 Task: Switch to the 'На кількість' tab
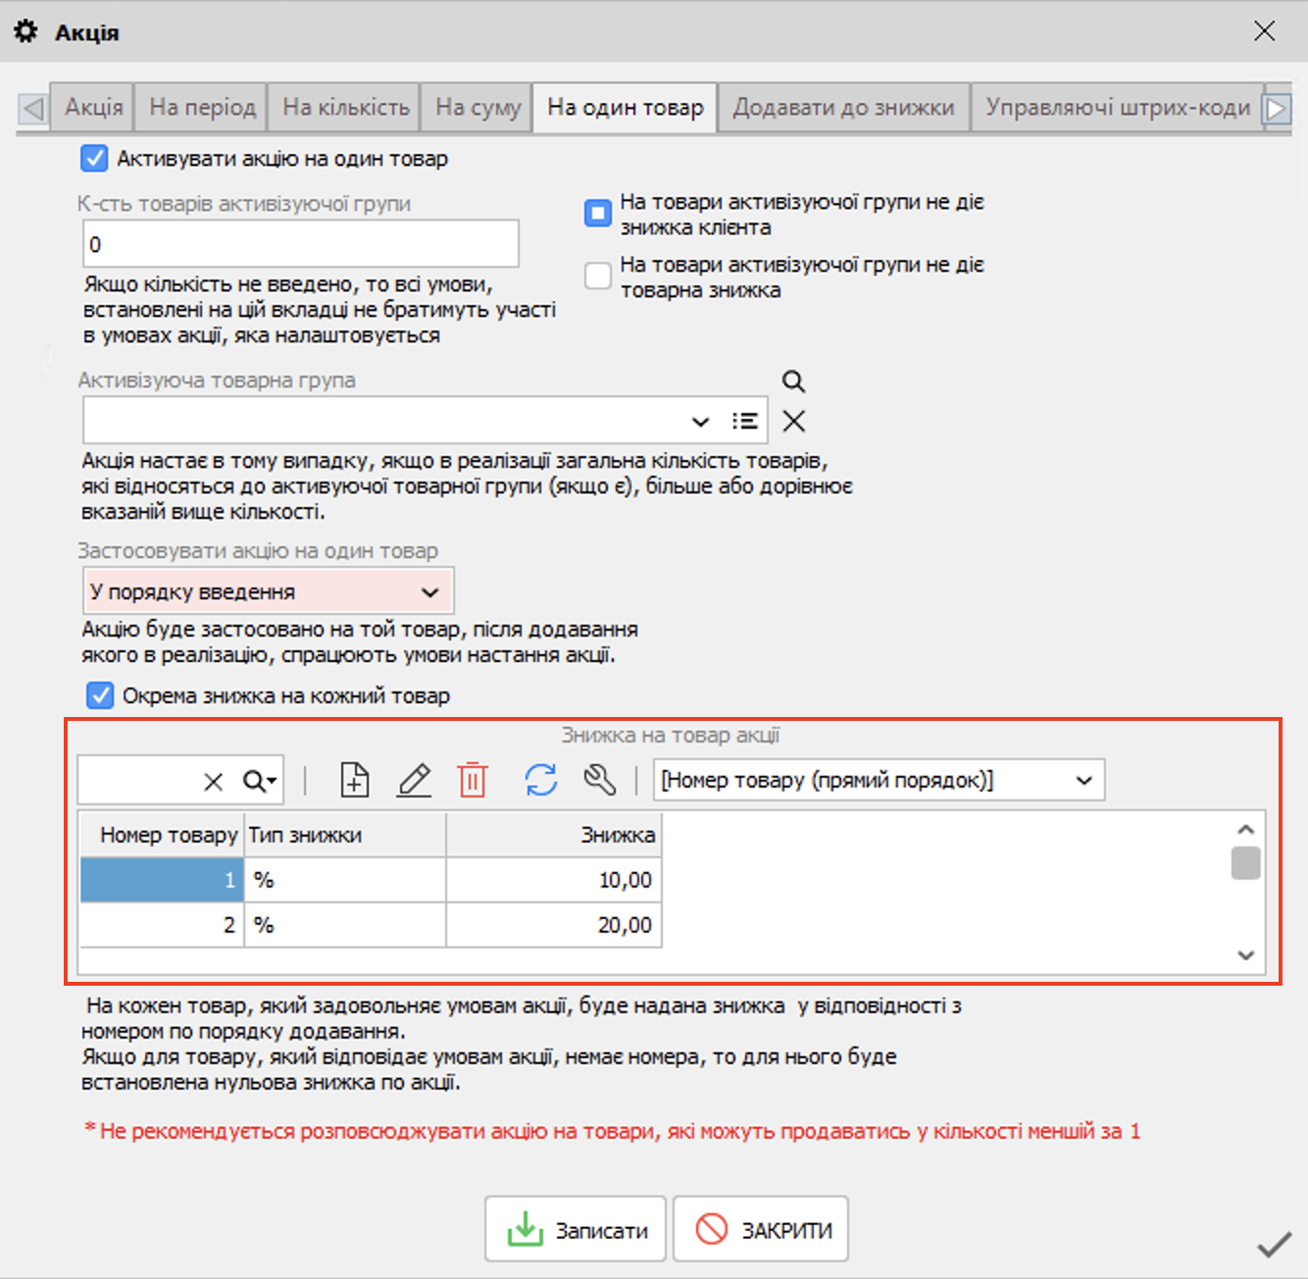[345, 108]
